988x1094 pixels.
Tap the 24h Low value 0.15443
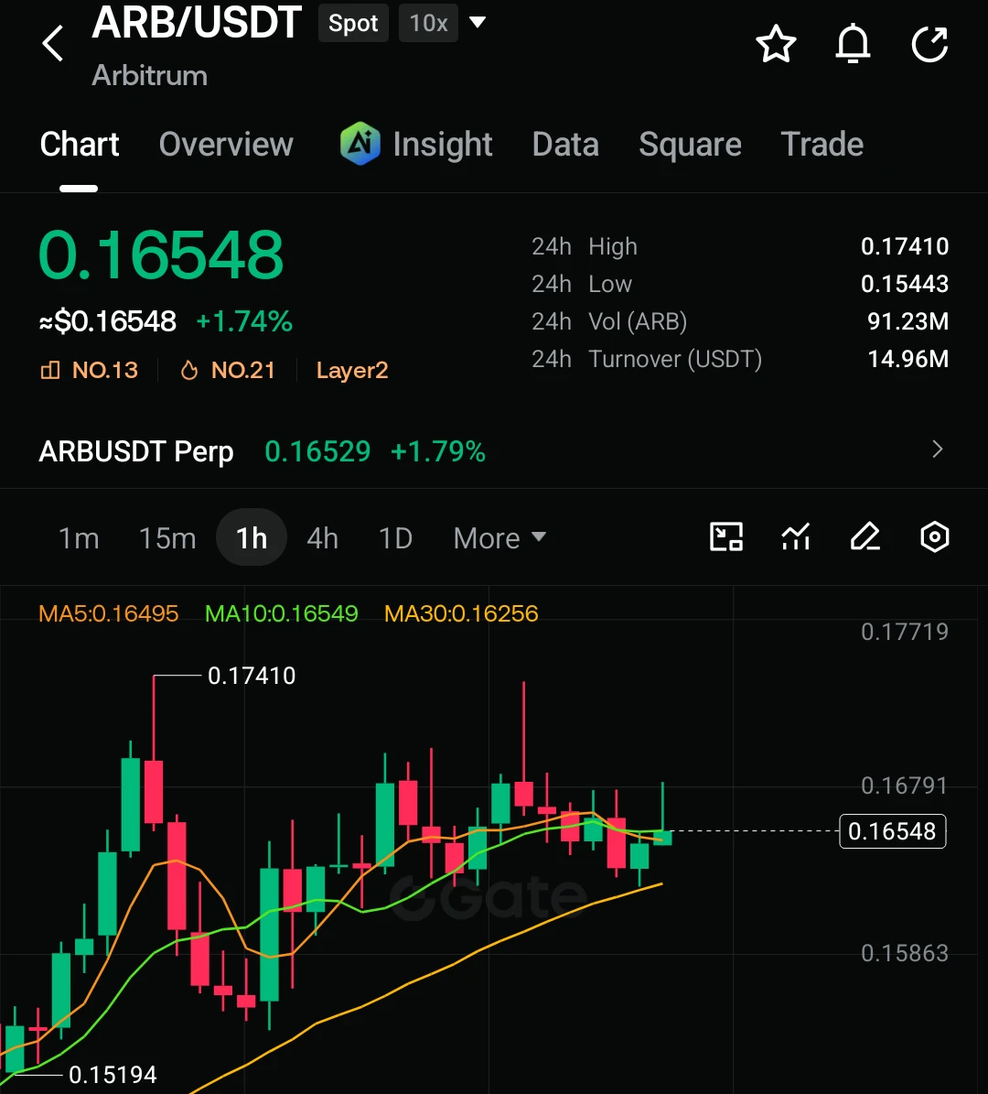pos(905,284)
